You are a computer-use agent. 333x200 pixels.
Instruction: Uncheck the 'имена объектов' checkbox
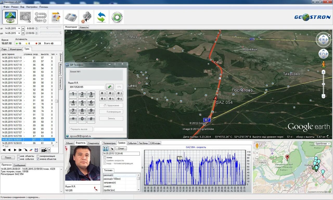38,159
